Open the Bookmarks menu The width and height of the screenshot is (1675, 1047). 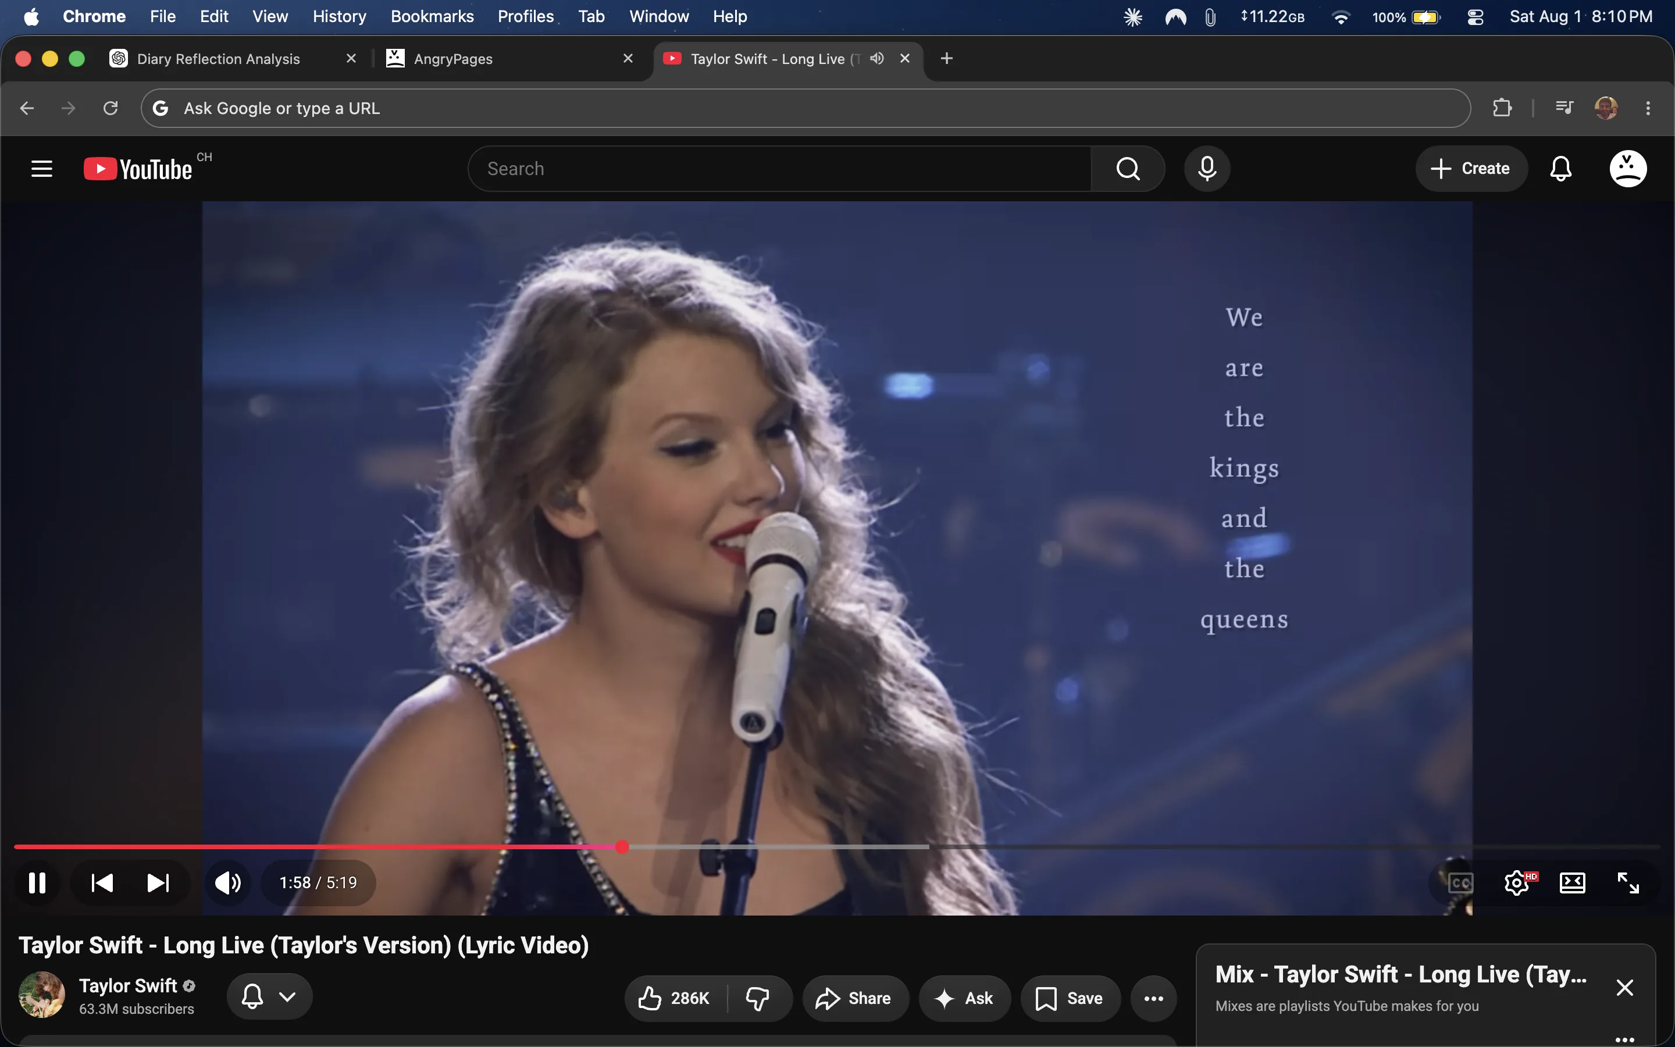pos(432,17)
